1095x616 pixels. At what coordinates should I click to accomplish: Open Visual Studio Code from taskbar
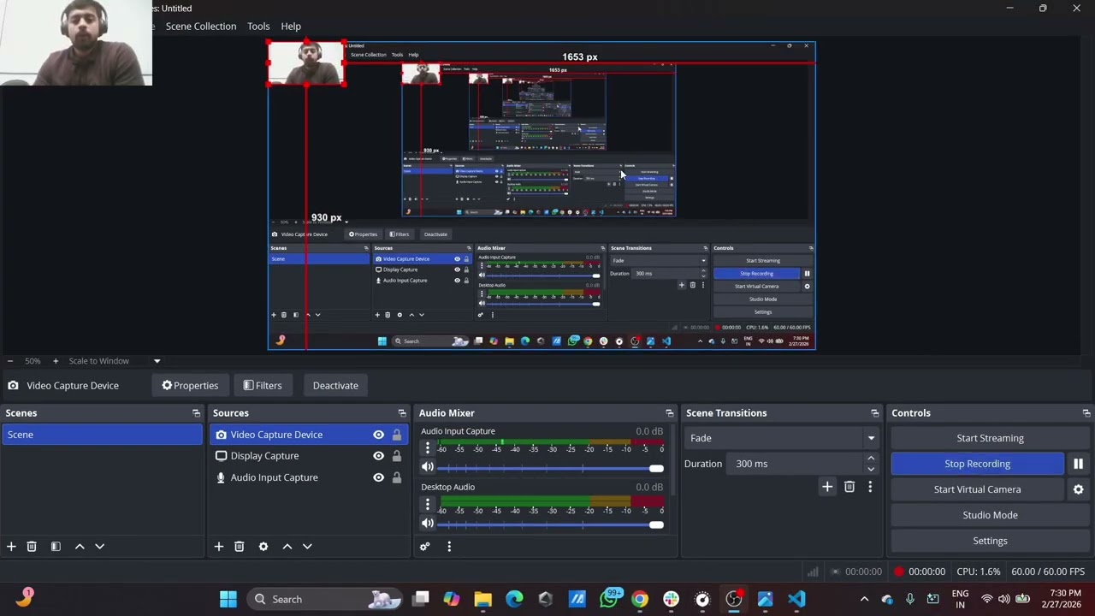[x=796, y=599]
